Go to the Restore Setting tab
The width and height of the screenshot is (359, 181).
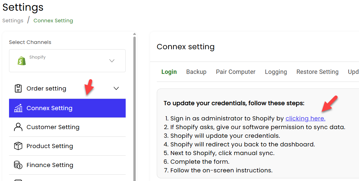click(x=317, y=72)
